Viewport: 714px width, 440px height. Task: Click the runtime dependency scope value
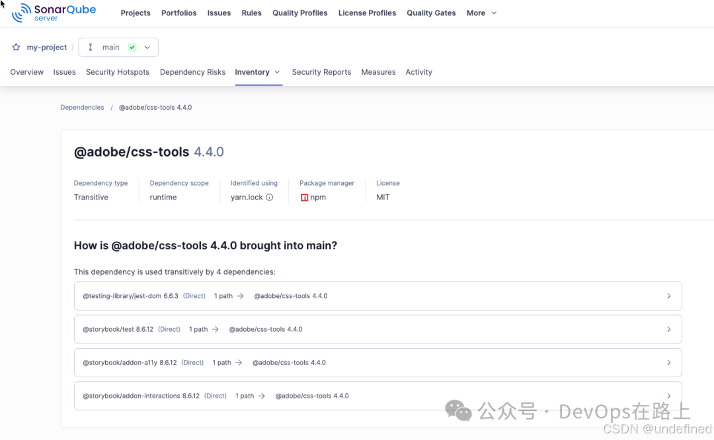click(163, 197)
